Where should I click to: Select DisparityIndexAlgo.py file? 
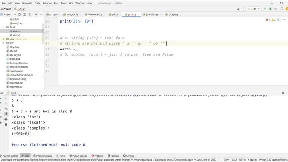[x=21, y=75]
